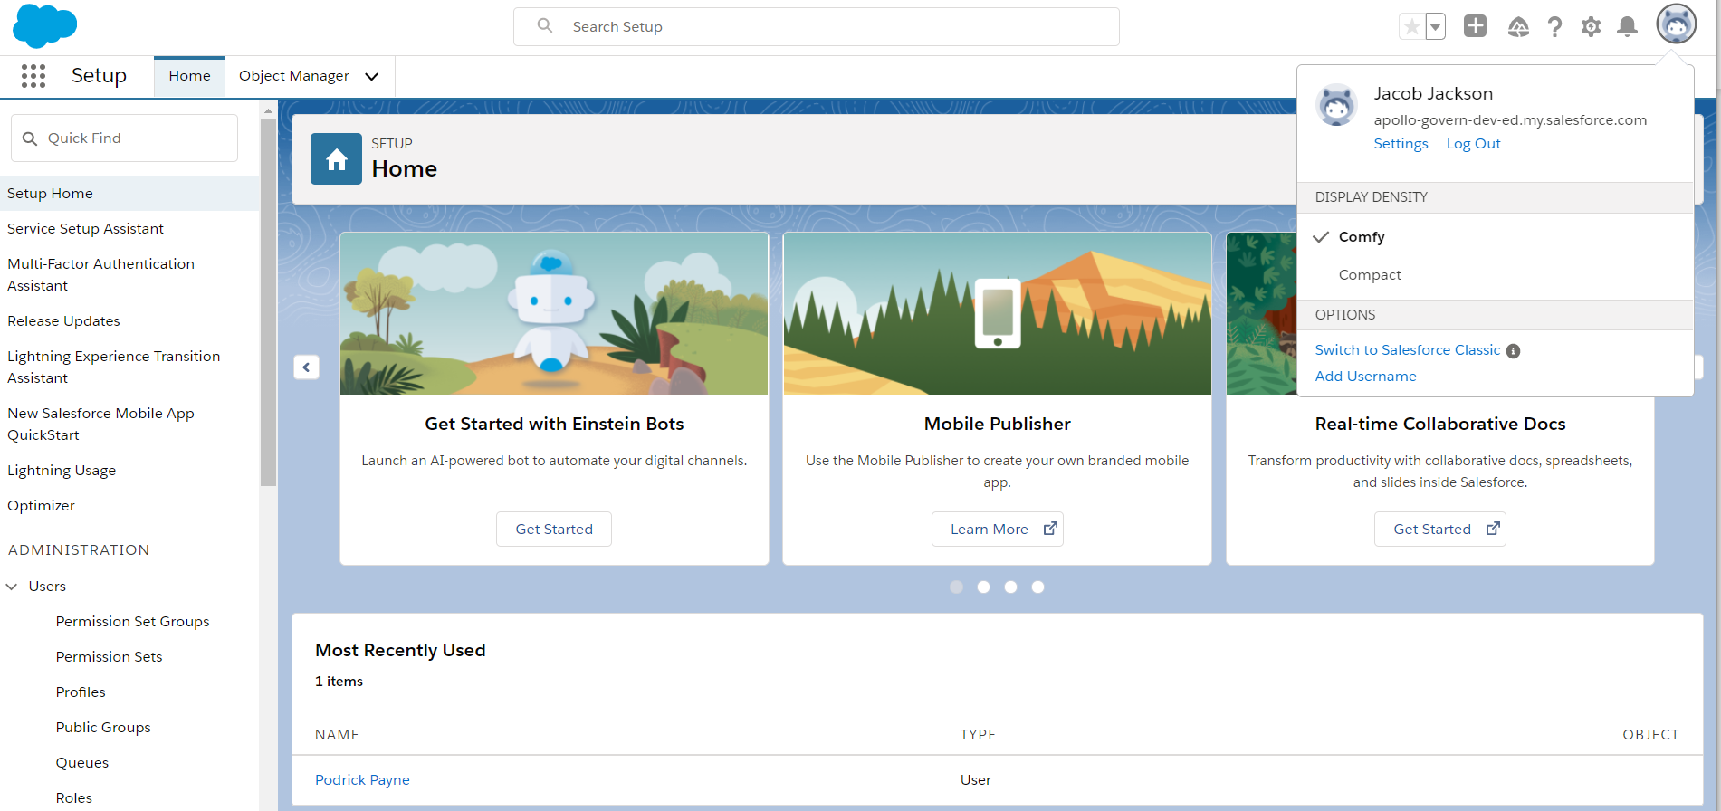
Task: Click the NAME column header
Action: tap(337, 735)
